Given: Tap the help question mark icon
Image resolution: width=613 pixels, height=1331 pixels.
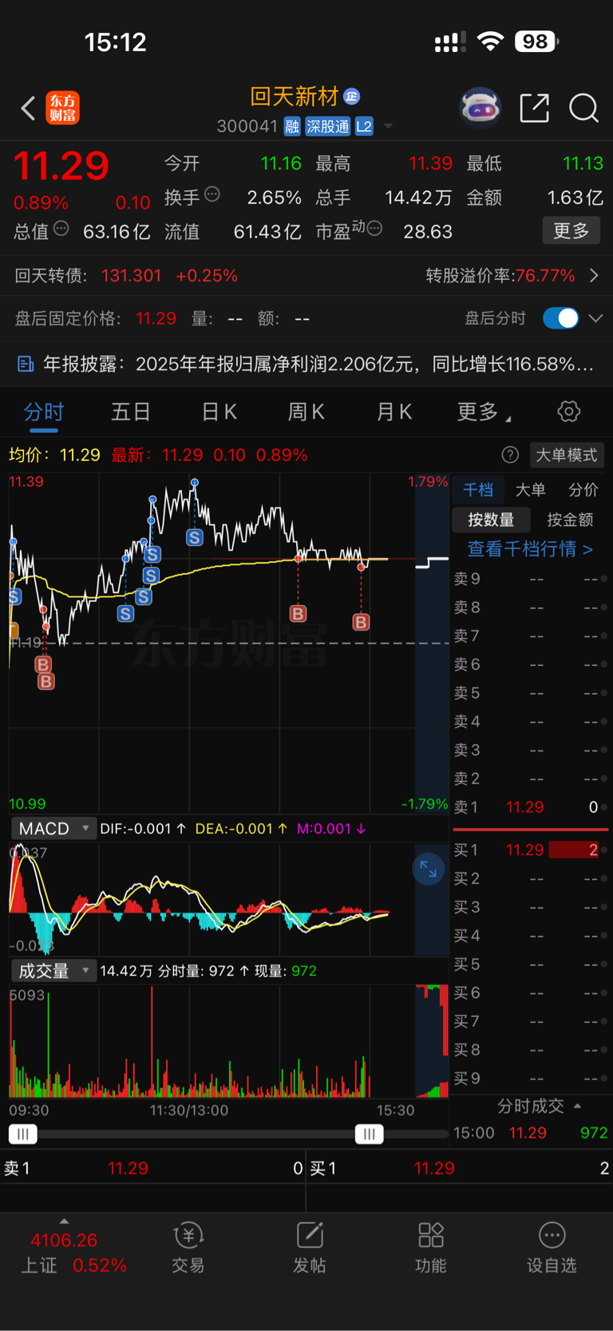Looking at the screenshot, I should (510, 455).
